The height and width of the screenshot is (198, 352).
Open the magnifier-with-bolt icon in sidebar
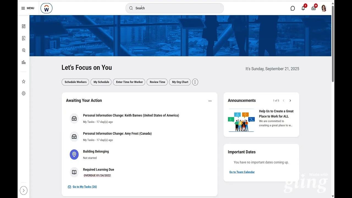[x=24, y=50]
